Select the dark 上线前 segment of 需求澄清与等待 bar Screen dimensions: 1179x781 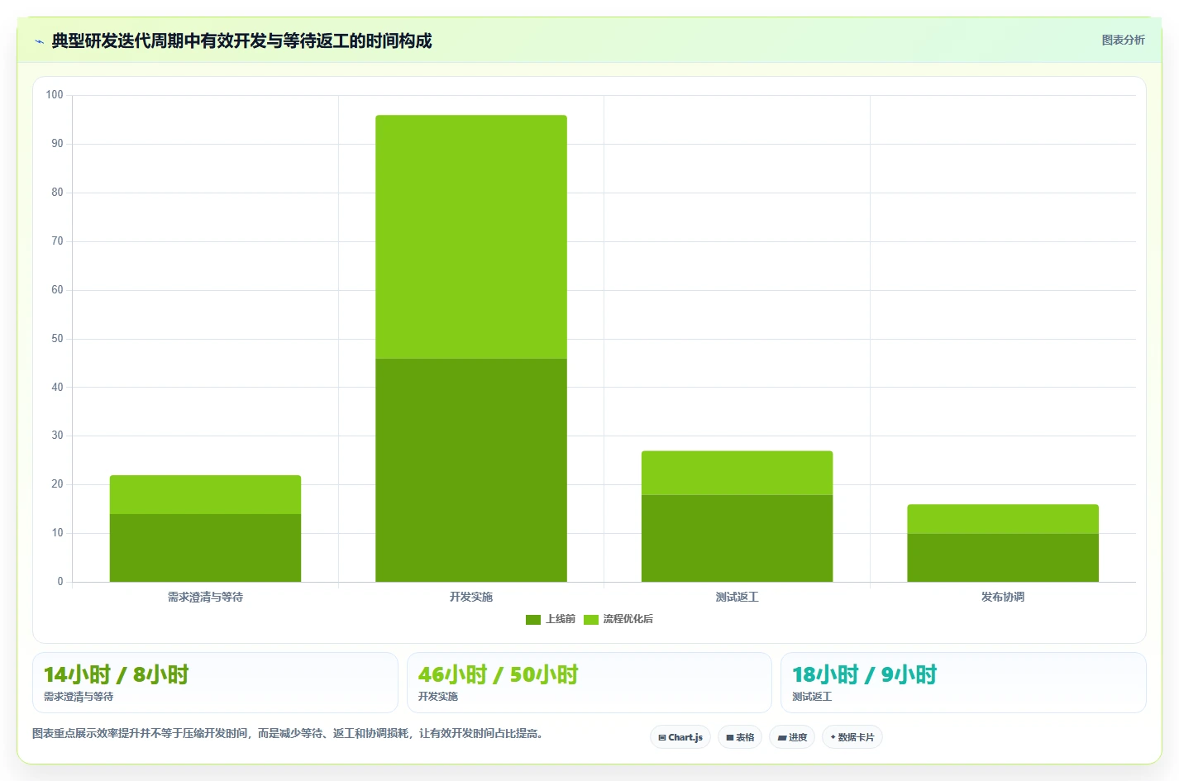coord(205,548)
